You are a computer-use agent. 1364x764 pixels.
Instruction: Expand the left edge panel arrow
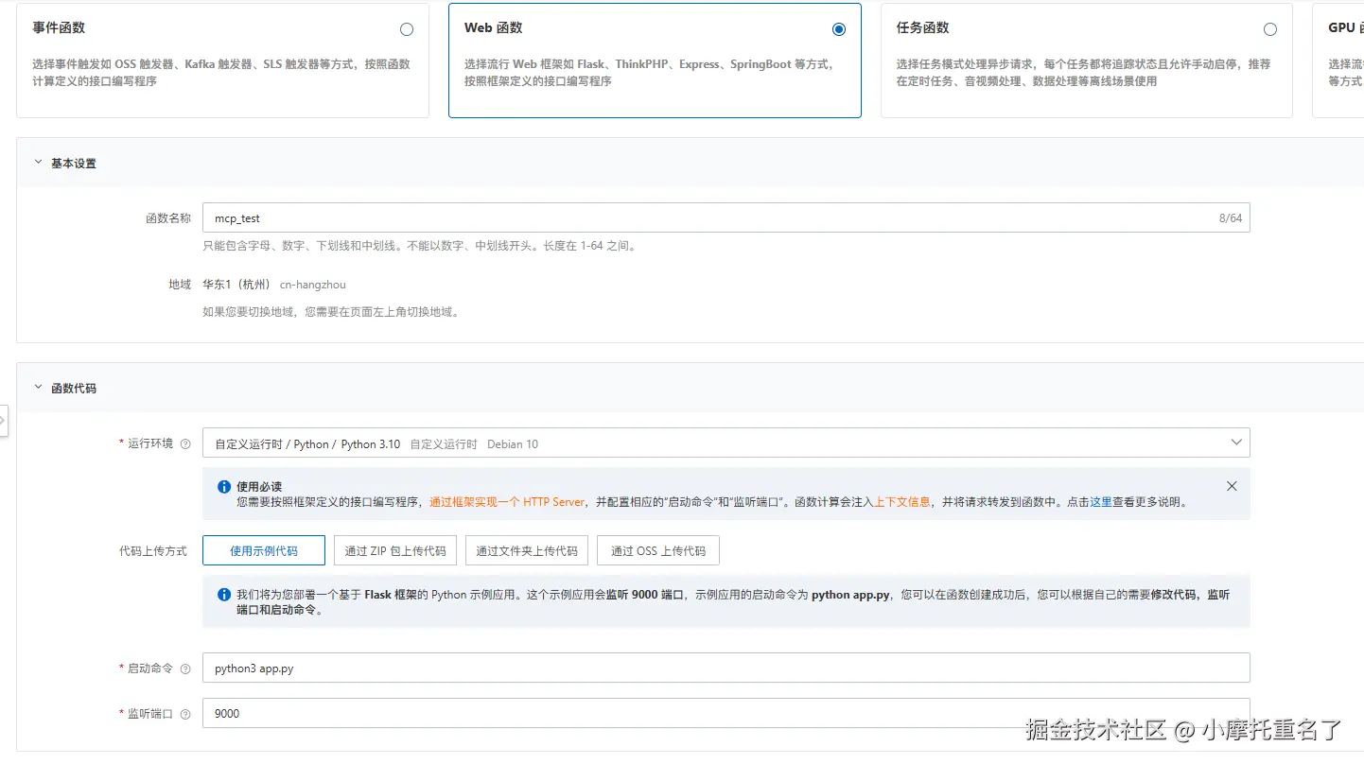(4, 420)
